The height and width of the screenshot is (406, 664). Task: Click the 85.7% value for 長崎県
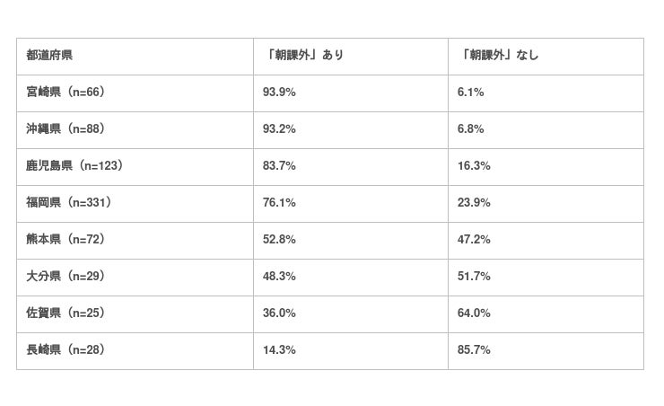(x=475, y=350)
